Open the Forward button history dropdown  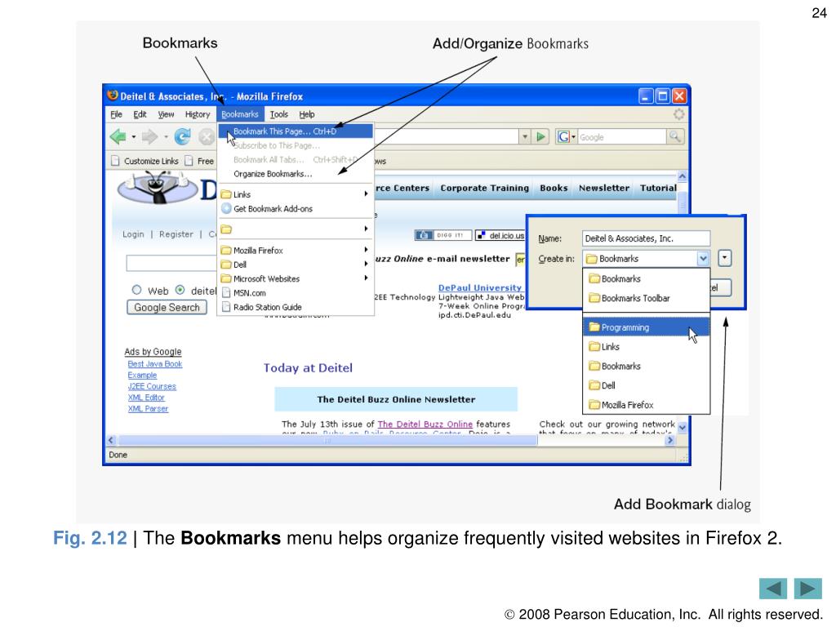166,137
